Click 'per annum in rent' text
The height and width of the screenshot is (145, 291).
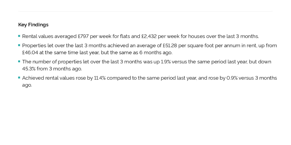(236, 45)
